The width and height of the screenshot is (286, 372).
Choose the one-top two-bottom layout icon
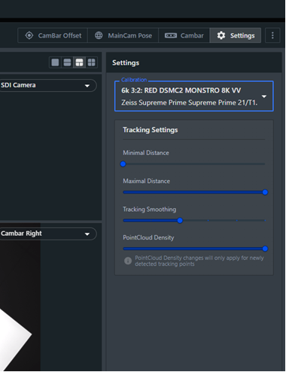tap(79, 63)
